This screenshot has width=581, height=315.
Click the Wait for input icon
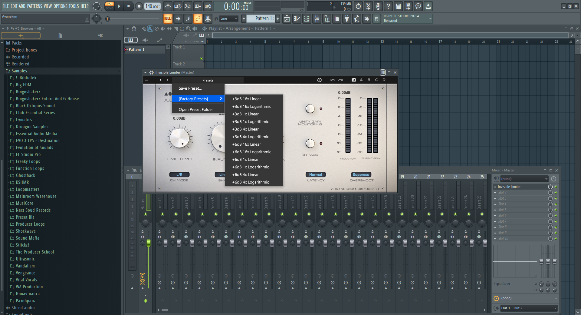[x=178, y=6]
